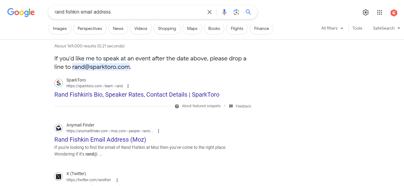Click the X (Twitter) site name
404x186 pixels.
tap(76, 174)
